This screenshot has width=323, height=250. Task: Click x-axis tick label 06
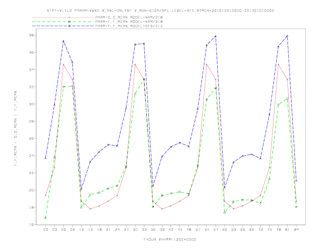(x=64, y=230)
